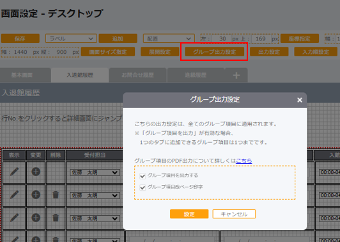Image resolution: width=340 pixels, height=242 pixels.
Task: Click the 縦 height field showing 900
Action: pos(61,52)
